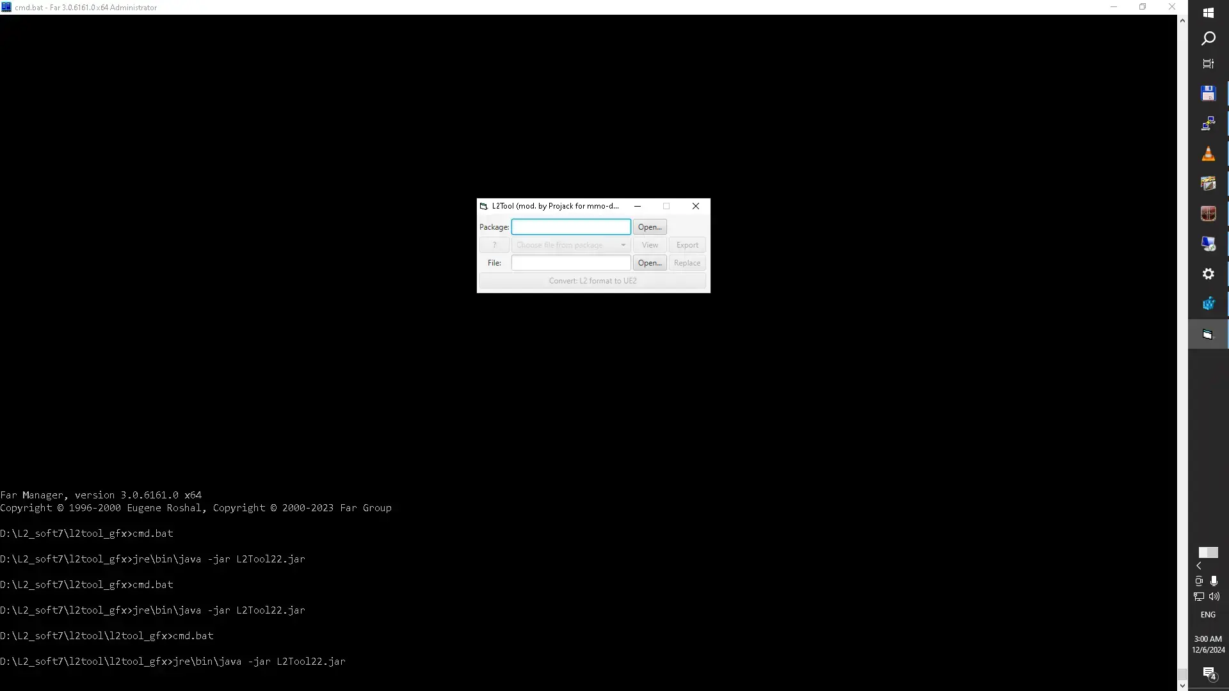Click console scrollbar down arrow
1229x691 pixels.
click(x=1182, y=685)
